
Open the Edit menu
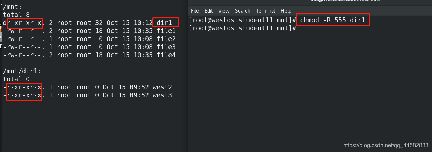[x=209, y=11]
